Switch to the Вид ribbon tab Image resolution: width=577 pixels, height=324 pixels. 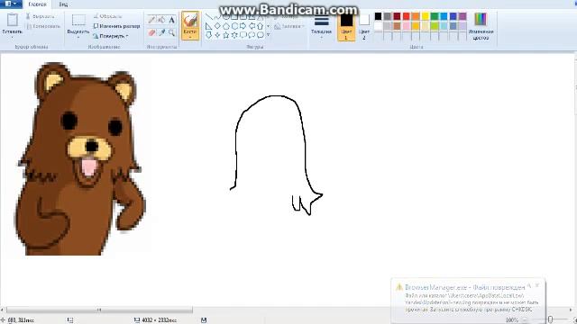tap(63, 4)
